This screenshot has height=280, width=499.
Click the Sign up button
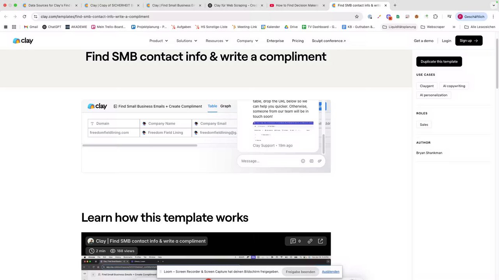pos(469,41)
